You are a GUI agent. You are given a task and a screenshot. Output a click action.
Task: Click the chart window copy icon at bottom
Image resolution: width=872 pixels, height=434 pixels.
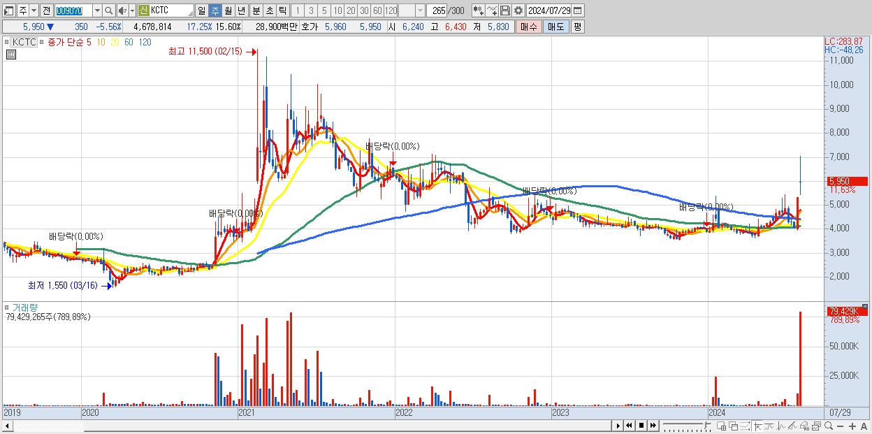click(x=816, y=426)
